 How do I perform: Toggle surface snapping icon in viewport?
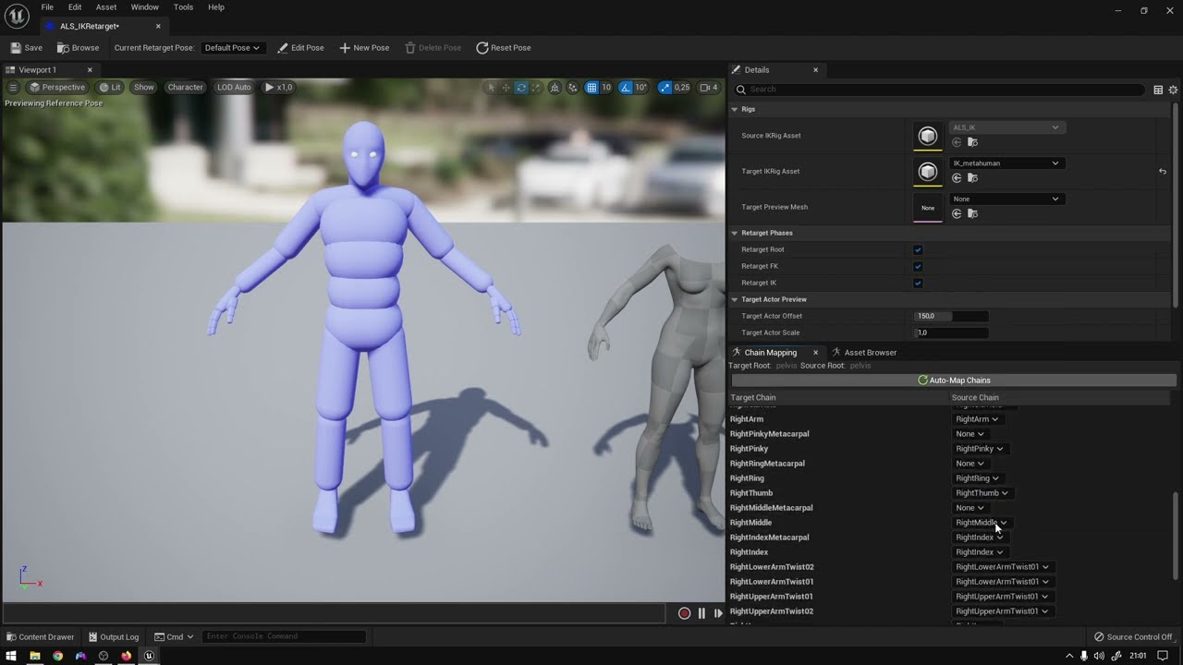tap(573, 88)
